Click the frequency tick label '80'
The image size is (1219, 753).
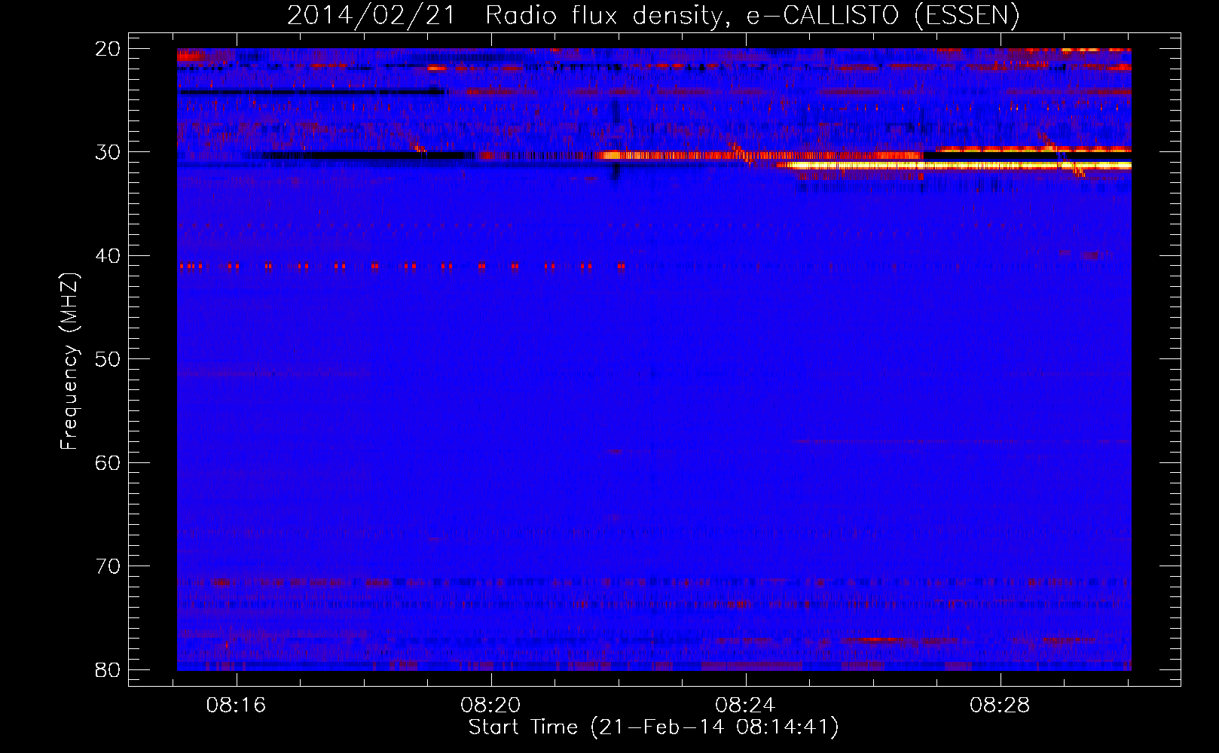(x=108, y=669)
